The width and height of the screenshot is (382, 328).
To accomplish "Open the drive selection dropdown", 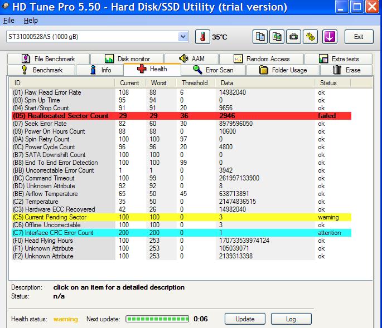I will (x=183, y=37).
